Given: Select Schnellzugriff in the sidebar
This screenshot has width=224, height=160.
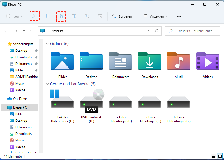Looking at the screenshot, I should [20, 44].
